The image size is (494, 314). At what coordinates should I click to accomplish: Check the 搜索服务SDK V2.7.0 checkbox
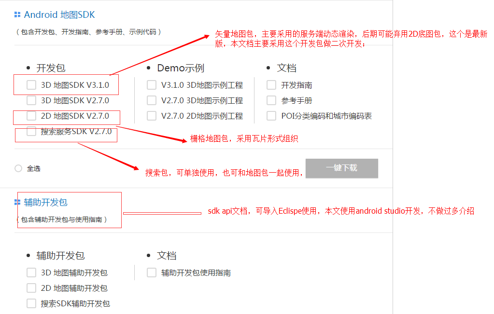(31, 131)
